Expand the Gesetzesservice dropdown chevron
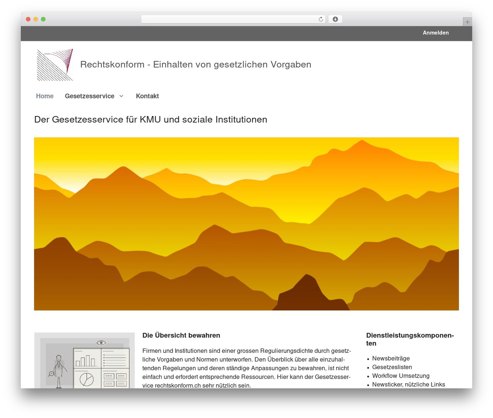 (x=121, y=96)
